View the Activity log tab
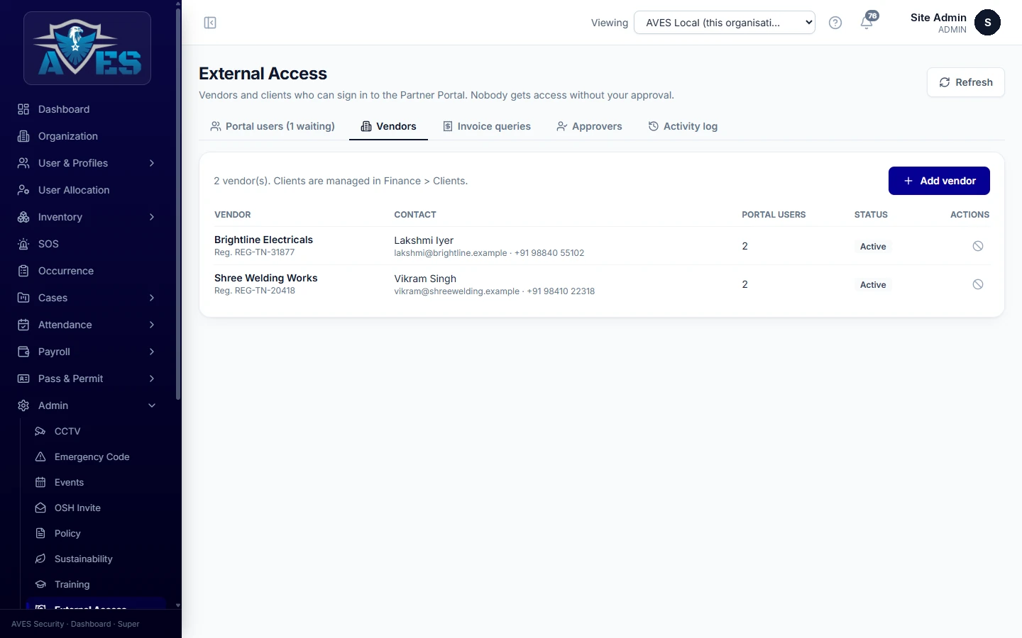Viewport: 1022px width, 638px height. pos(683,126)
